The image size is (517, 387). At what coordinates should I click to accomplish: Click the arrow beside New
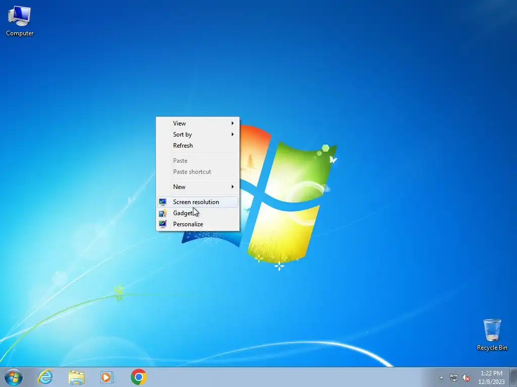232,186
